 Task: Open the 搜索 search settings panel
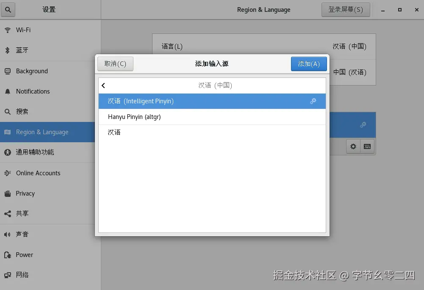[50, 112]
